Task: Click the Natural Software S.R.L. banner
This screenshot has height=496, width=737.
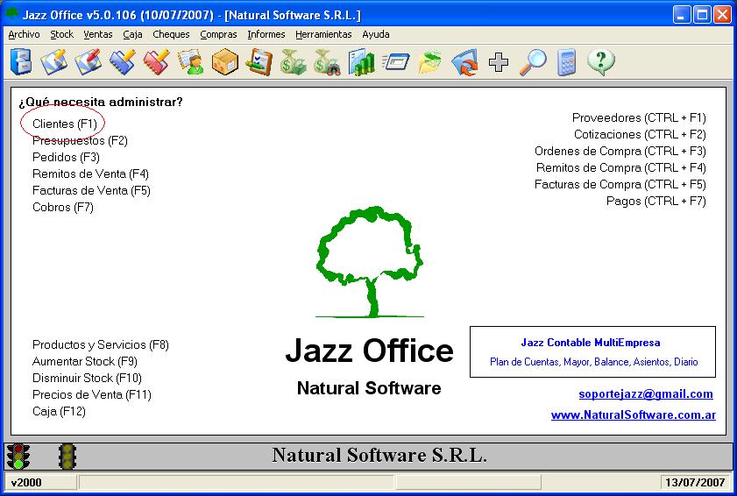Action: coord(379,455)
